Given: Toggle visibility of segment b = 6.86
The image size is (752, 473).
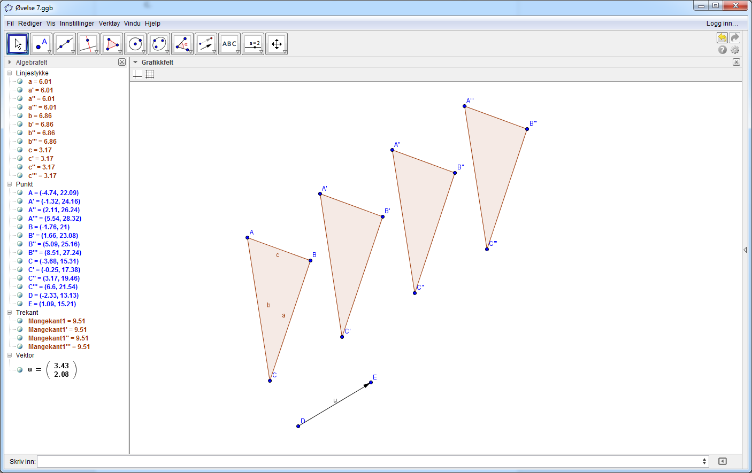Looking at the screenshot, I should point(20,116).
